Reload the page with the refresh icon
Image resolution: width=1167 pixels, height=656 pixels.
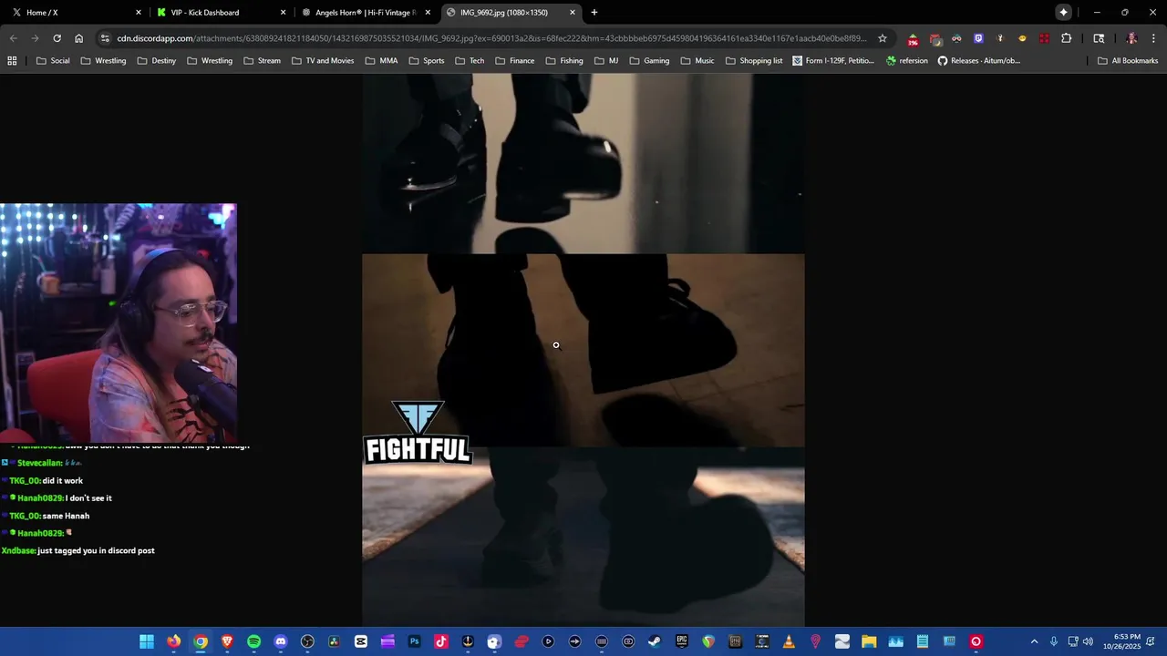57,38
